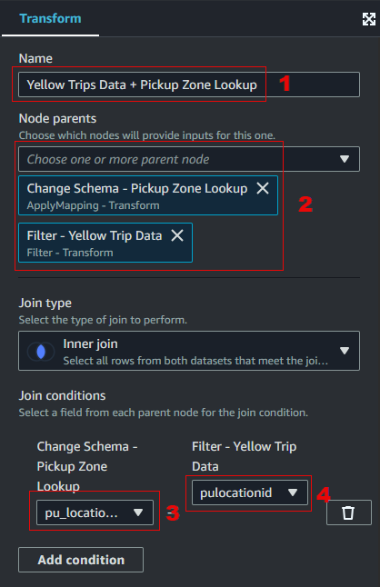Click the Join type dropdown arrow

tap(345, 351)
